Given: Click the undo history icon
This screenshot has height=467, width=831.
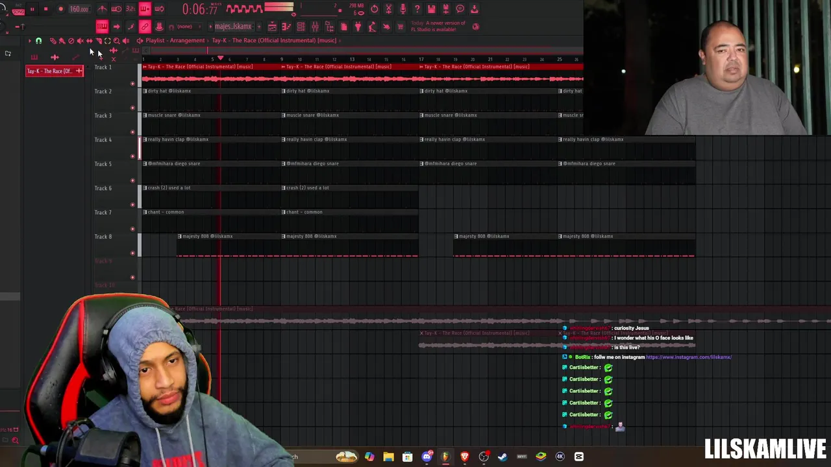Looking at the screenshot, I should (x=375, y=9).
